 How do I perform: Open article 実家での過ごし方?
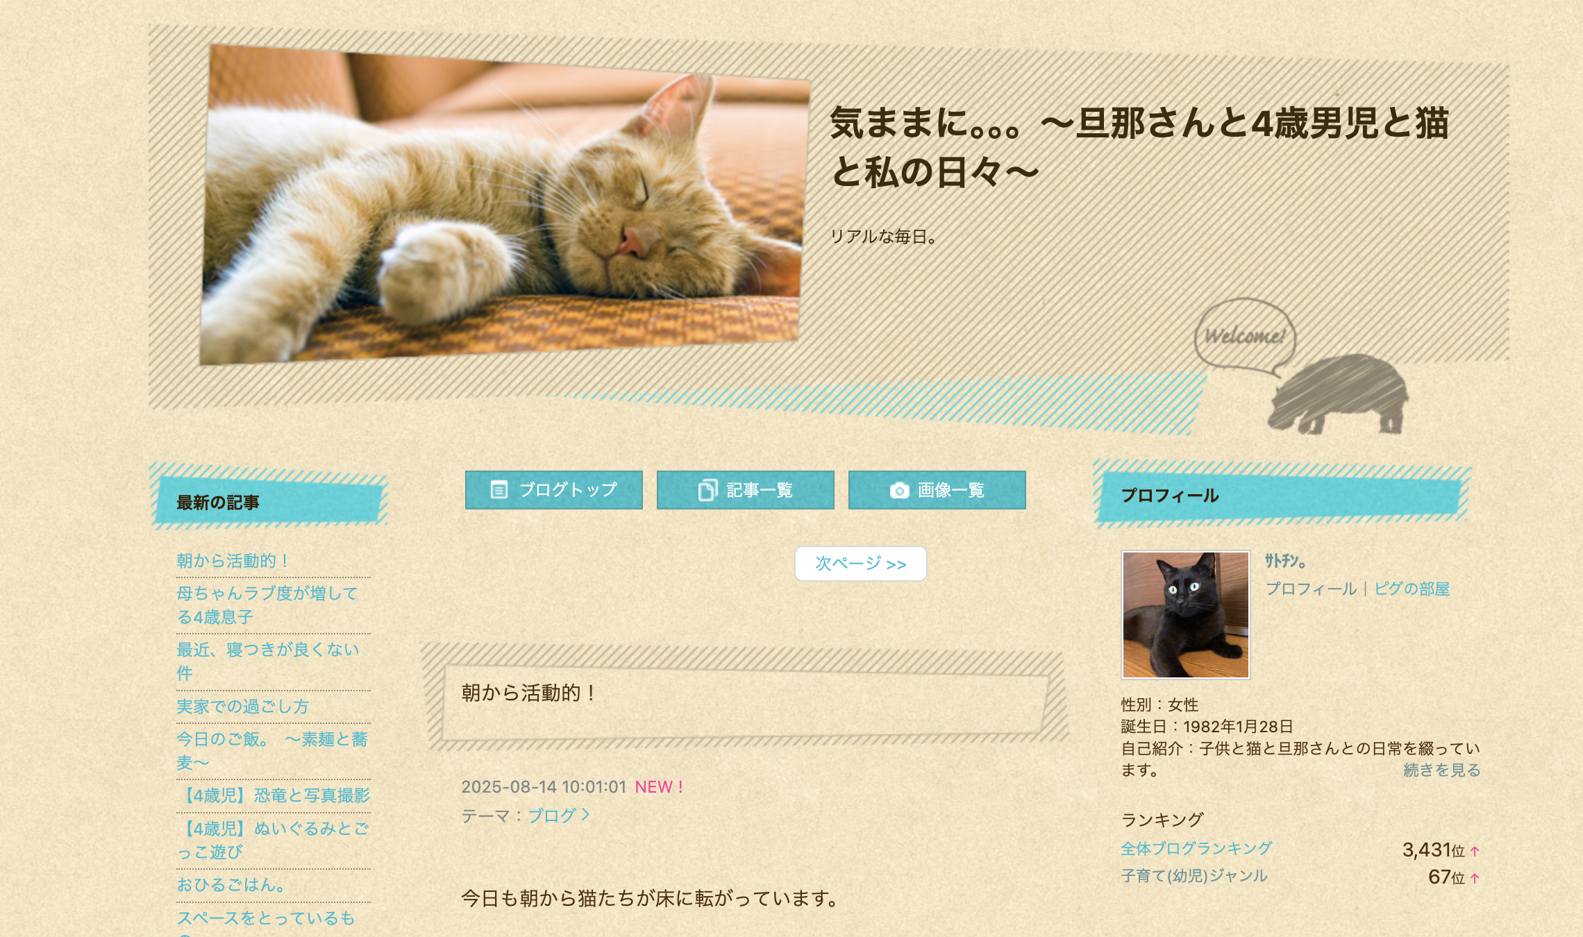242,707
